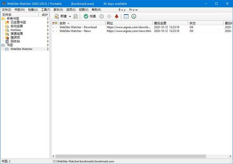233x164 pixels.
Task: Click the 回收站 trash can icon
Action: pos(7,42)
